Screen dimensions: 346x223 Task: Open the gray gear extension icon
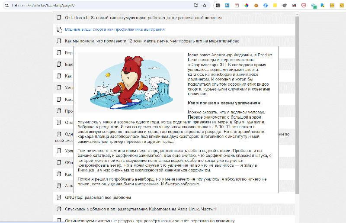pyautogui.click(x=285, y=6)
